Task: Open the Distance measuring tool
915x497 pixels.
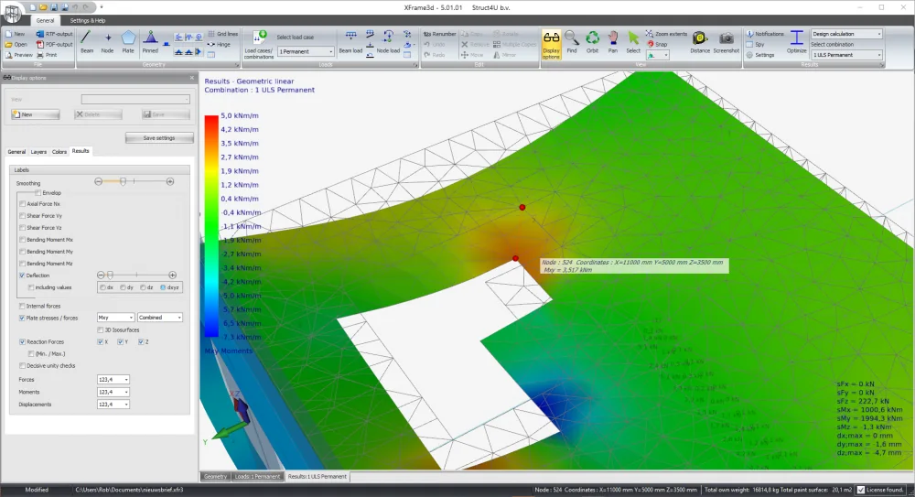Action: [700, 42]
